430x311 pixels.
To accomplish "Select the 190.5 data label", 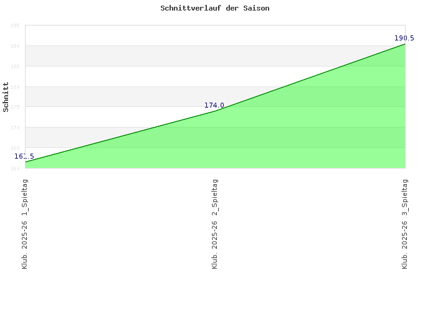I will point(404,39).
